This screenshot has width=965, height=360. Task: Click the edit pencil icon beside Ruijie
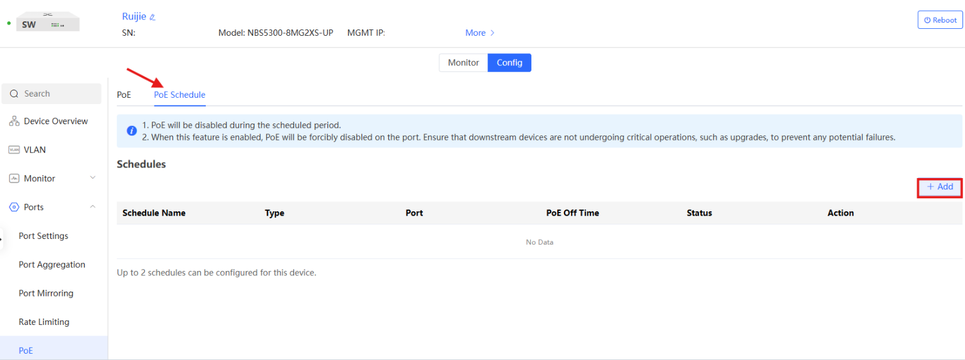click(x=152, y=18)
